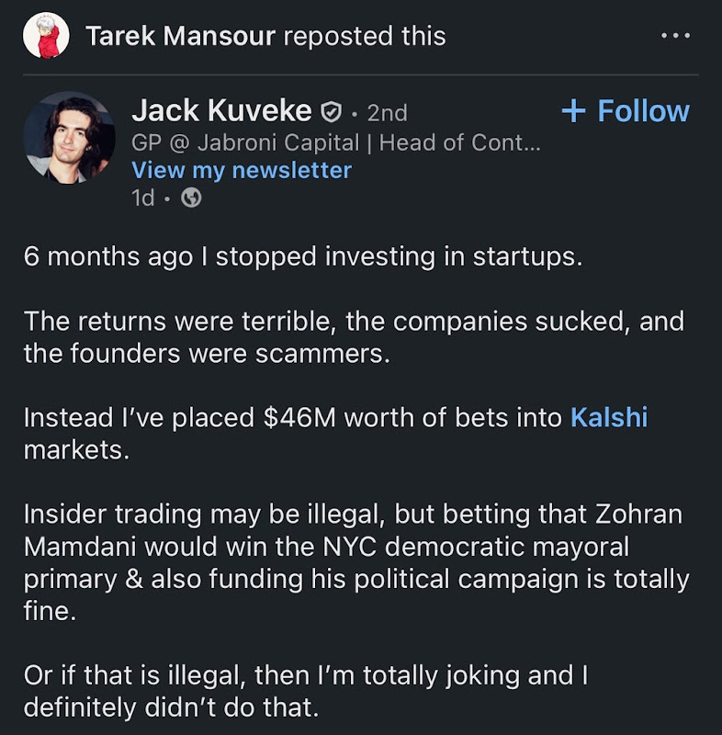722x735 pixels.
Task: Open Jack Kuveke's profile photo
Action: (x=68, y=137)
